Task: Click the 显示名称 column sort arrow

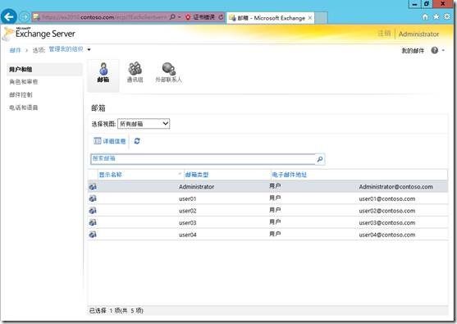Action: [180, 174]
